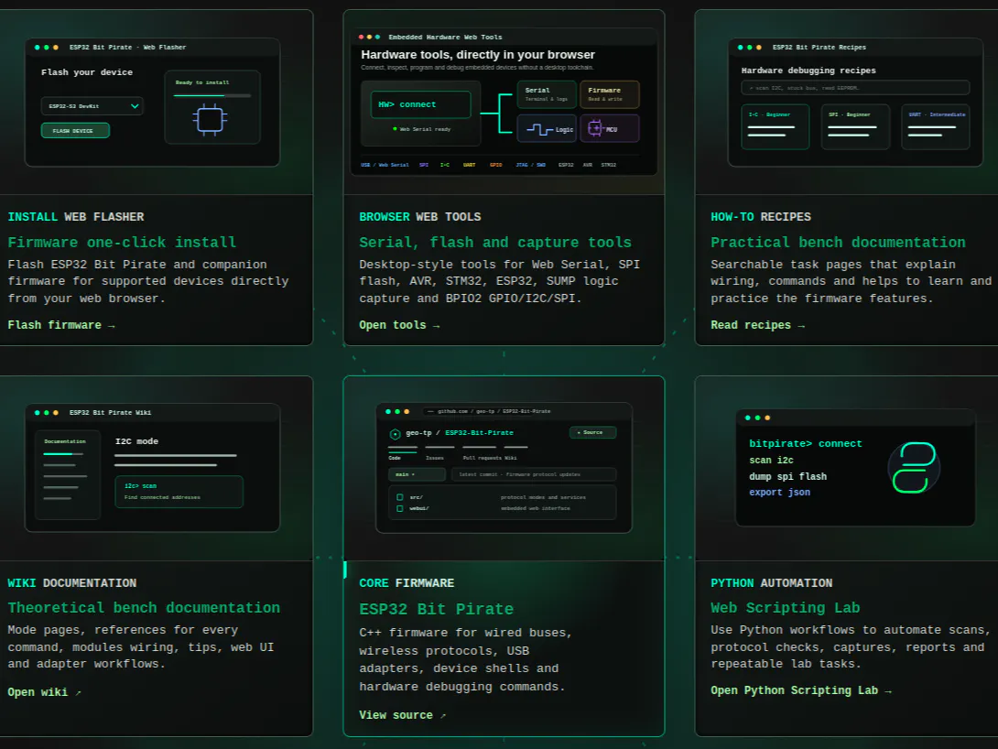Open the ESP32-S3 DevKit device dropdown

[92, 106]
